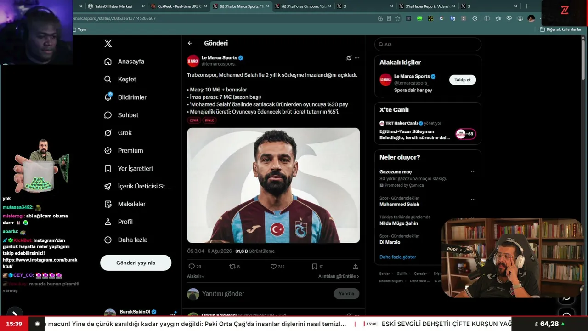Image resolution: width=588 pixels, height=331 pixels.
Task: Switch to the X'te Forza Cimbom tab
Action: (303, 6)
